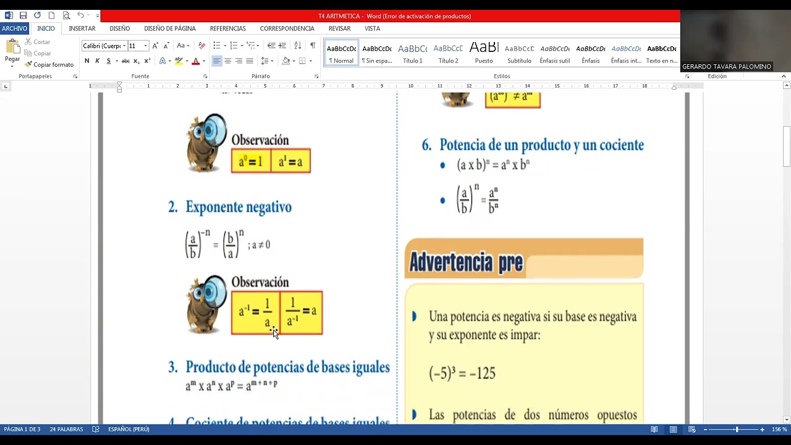Open line spacing dropdown

266,61
